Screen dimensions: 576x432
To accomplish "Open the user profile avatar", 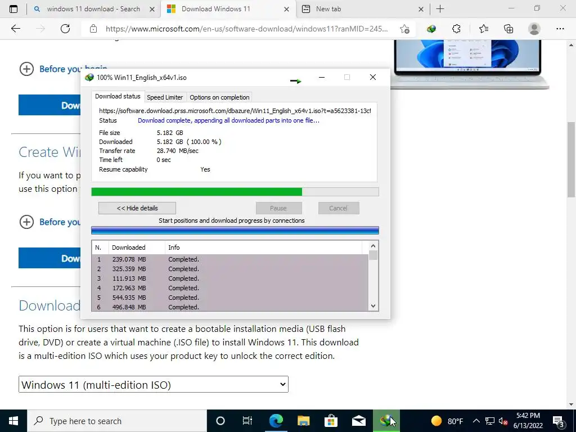I will pyautogui.click(x=534, y=29).
